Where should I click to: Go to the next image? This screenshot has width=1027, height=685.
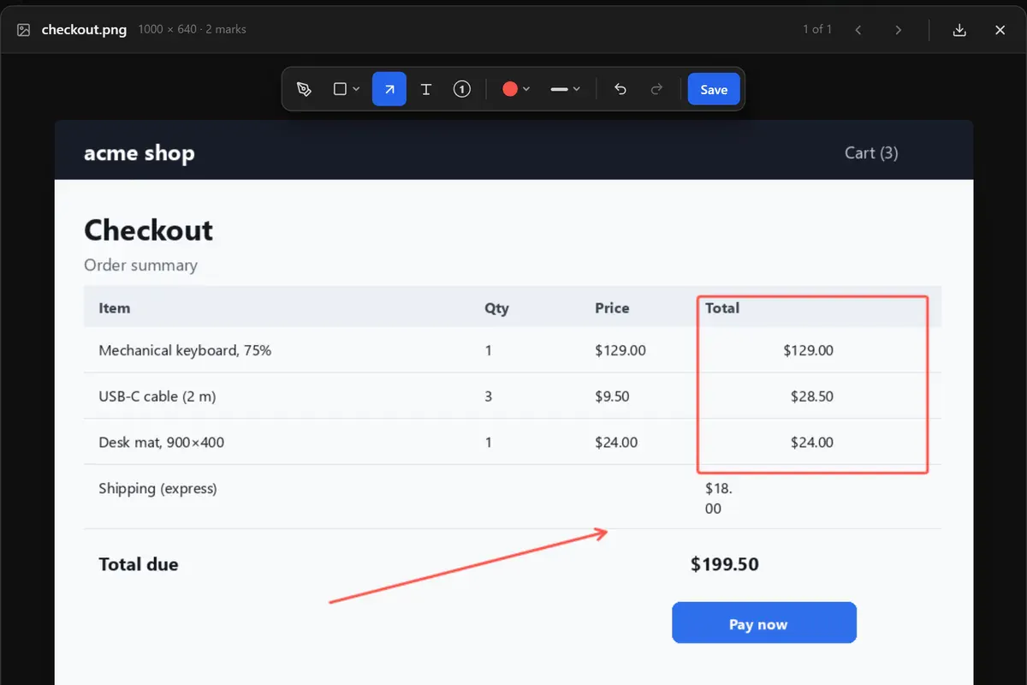coord(898,30)
